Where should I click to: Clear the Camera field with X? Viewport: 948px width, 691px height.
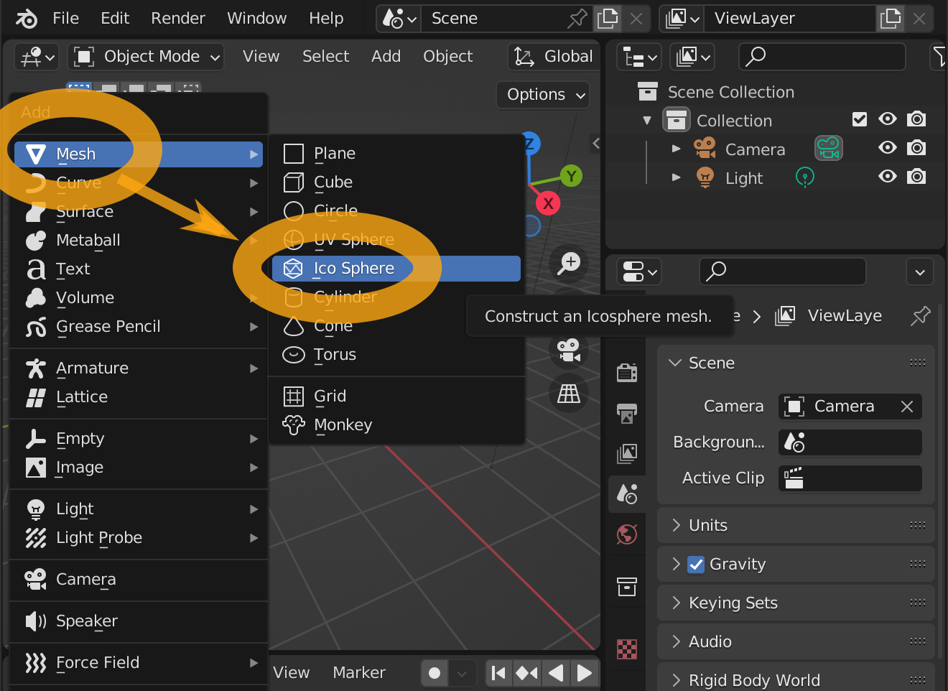pyautogui.click(x=907, y=407)
